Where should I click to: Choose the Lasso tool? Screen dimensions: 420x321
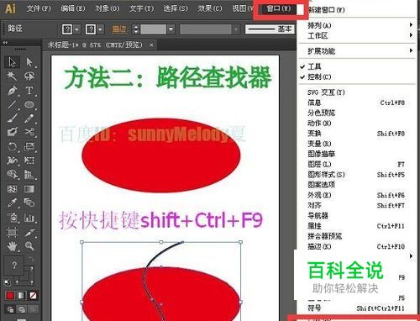(x=29, y=76)
